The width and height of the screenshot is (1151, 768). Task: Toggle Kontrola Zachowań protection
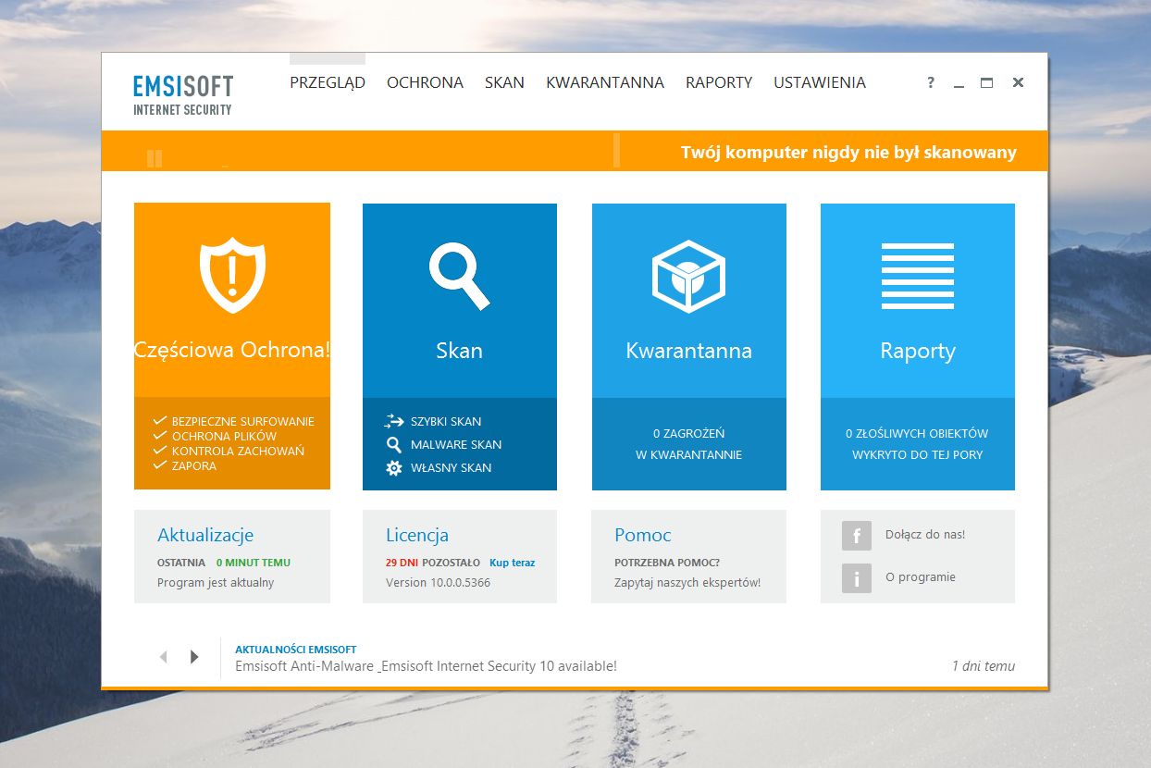point(229,451)
